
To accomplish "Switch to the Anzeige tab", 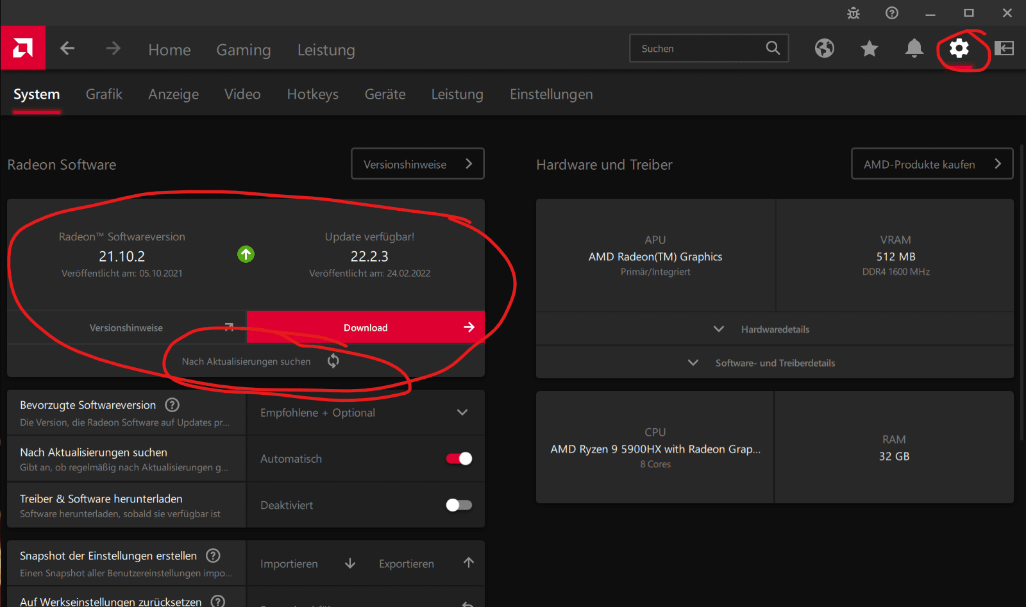I will point(173,94).
